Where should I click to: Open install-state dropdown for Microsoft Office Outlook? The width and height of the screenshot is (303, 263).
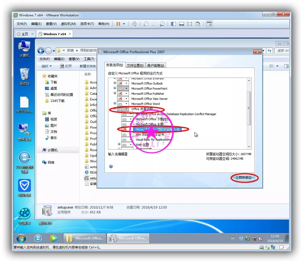click(x=126, y=83)
